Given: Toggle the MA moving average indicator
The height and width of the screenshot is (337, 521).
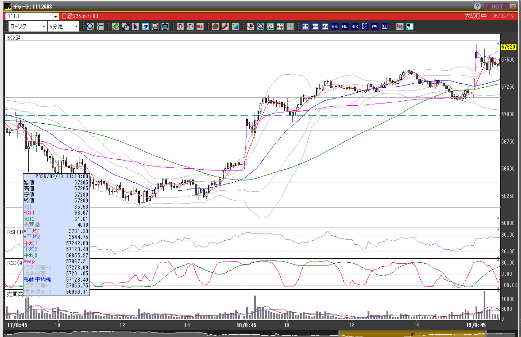Looking at the screenshot, I should (315, 27).
